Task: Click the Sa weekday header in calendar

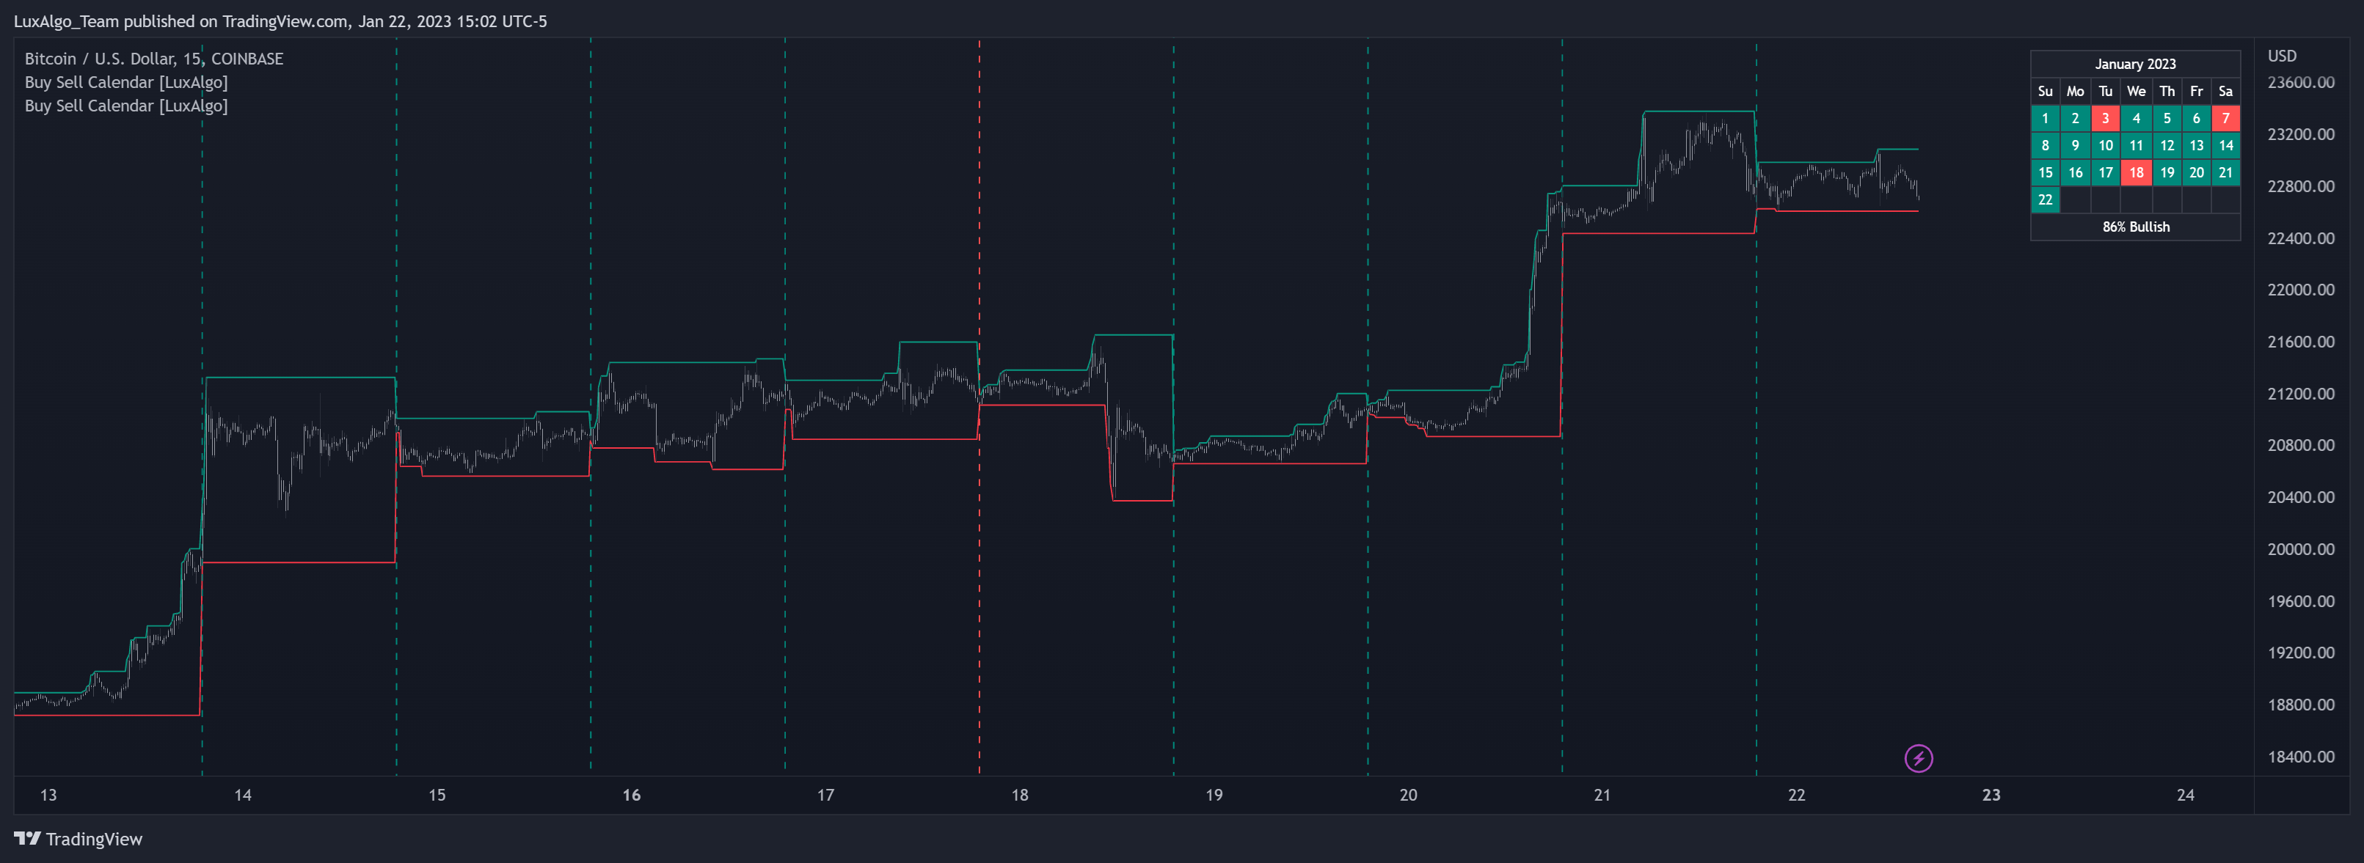Action: click(x=2225, y=91)
